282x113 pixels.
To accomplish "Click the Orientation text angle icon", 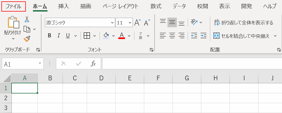I will click(x=194, y=22).
